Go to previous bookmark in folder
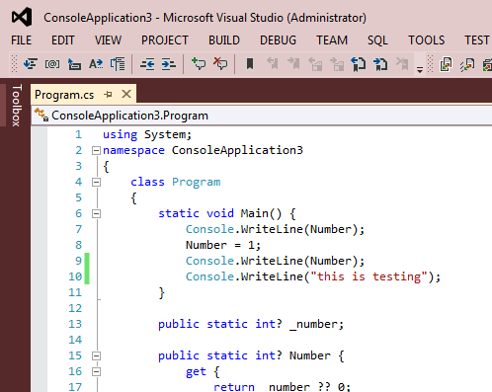The height and width of the screenshot is (392, 492). click(x=315, y=64)
